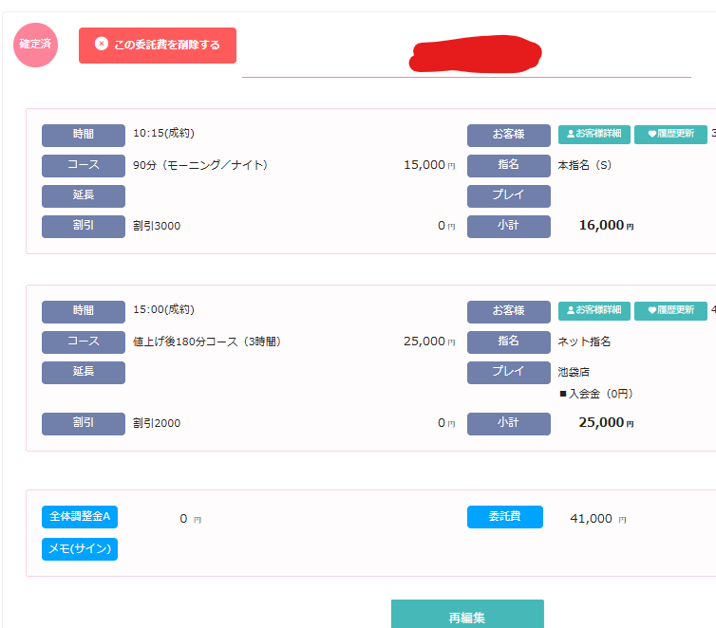Click the 時間 label beside 10:15(成約)
Screen dimensions: 716x628
84,135
